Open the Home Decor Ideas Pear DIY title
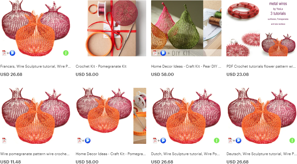Screen dimensions: 297x164 186,66
